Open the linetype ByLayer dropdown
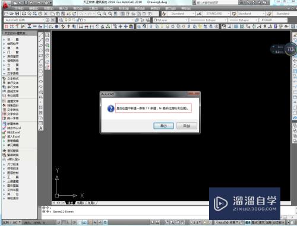297x226 pixels. (208, 20)
